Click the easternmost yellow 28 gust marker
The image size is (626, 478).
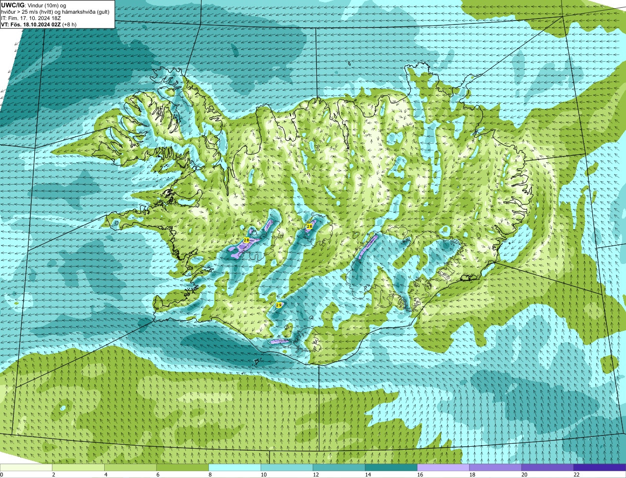(309, 226)
